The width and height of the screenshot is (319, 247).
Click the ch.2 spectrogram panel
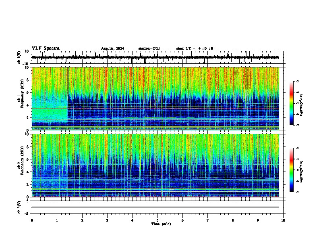click(x=155, y=165)
